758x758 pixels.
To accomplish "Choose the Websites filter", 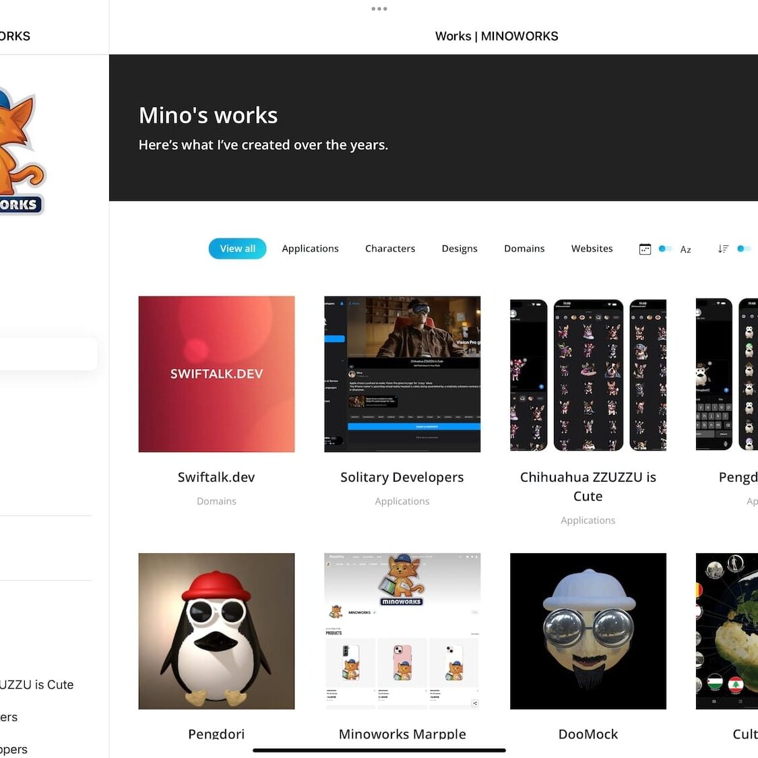I will pos(592,249).
